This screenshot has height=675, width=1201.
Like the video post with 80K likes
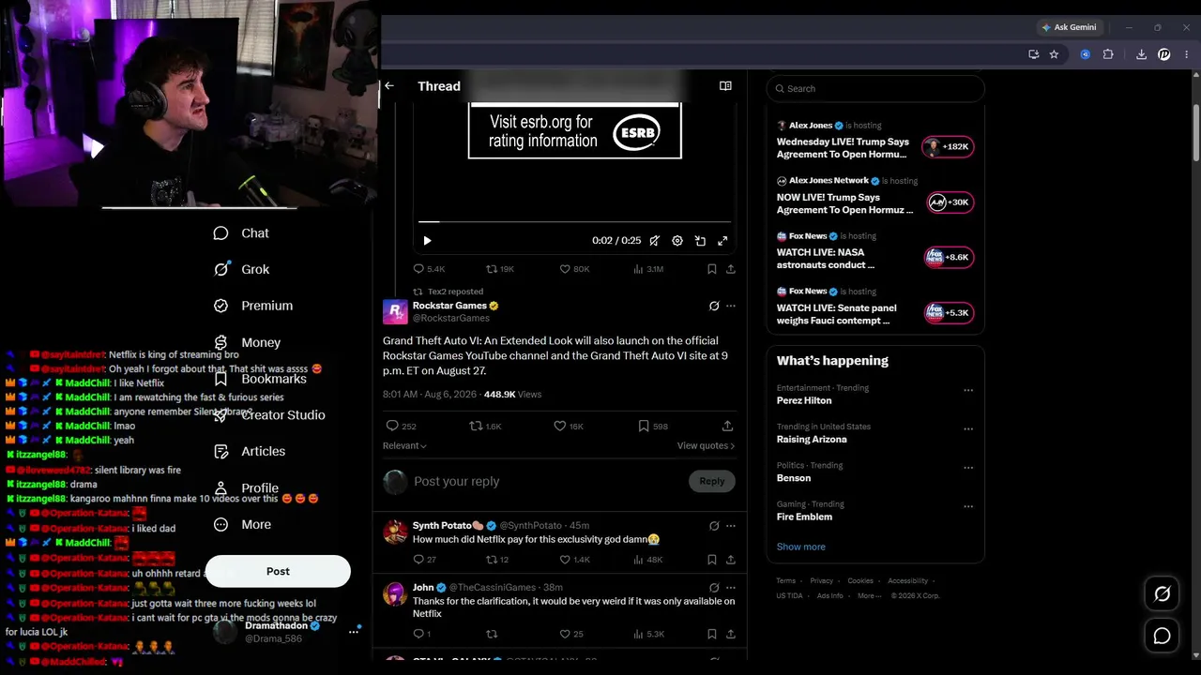tap(574, 269)
